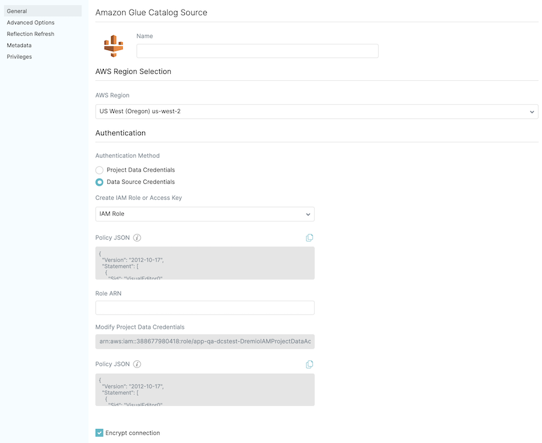Show info for the second Policy JSON
Screen dimensions: 542x443
137,364
